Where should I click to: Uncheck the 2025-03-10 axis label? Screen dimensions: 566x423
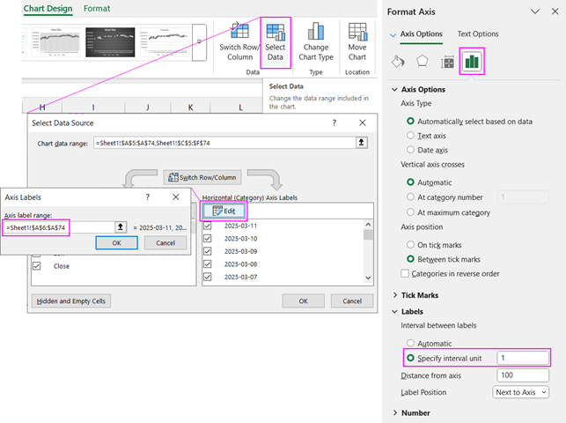208,239
